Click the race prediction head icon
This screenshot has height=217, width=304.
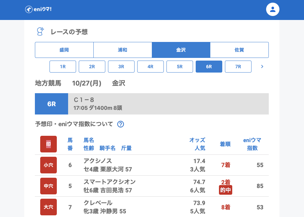[40, 32]
